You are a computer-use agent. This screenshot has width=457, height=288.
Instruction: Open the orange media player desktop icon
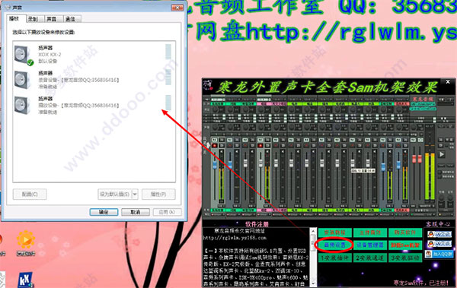coord(26,239)
